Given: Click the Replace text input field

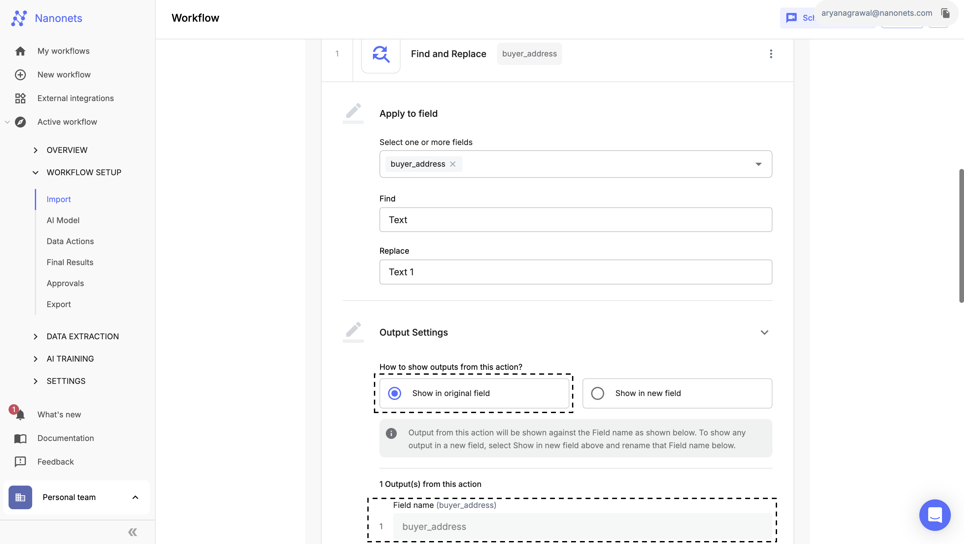Looking at the screenshot, I should [x=575, y=272].
